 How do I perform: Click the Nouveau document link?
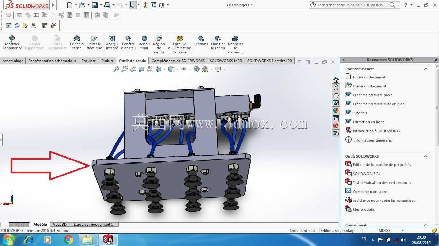click(369, 77)
